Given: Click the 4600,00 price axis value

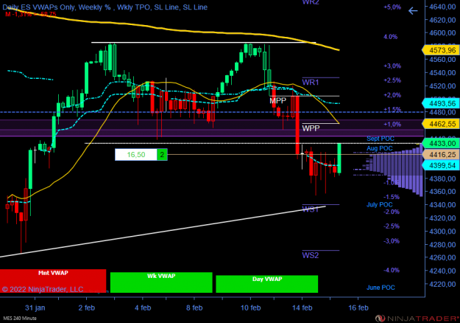Looking at the screenshot, I should click(442, 33).
